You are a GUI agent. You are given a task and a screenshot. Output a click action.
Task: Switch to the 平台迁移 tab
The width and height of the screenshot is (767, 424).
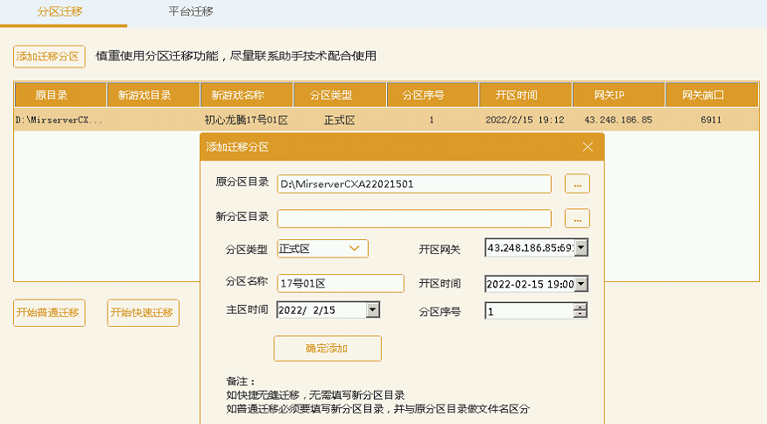coord(191,12)
